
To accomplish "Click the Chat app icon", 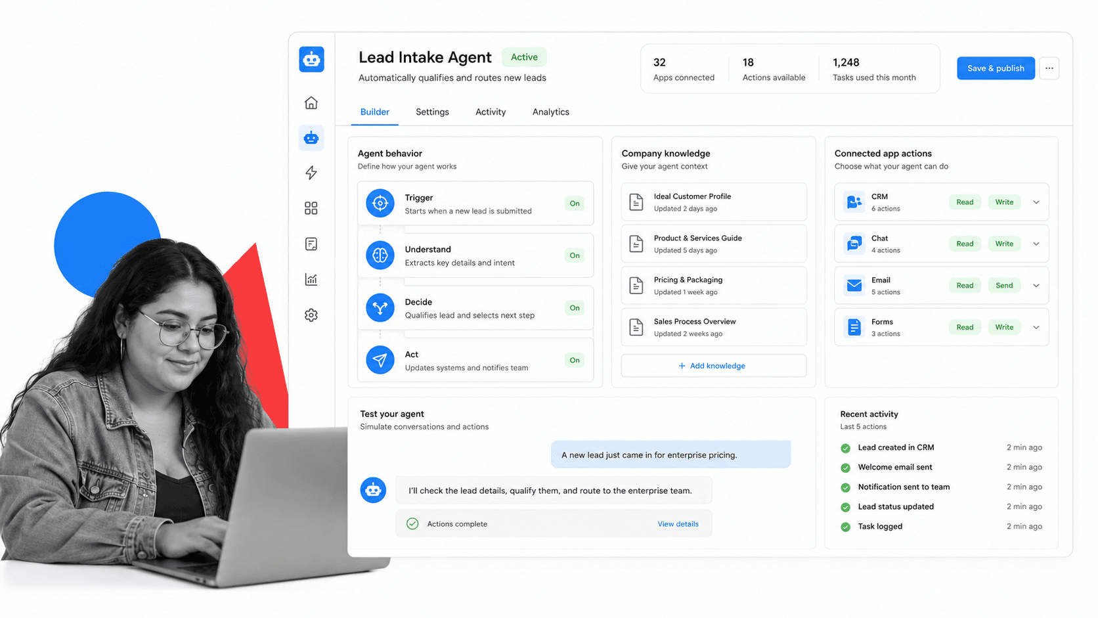I will [x=854, y=244].
